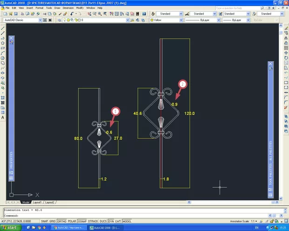
Task: Toggle OSNAP in the status bar
Action: coord(83,221)
